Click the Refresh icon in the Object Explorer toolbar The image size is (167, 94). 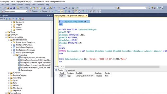pyautogui.click(x=19, y=19)
